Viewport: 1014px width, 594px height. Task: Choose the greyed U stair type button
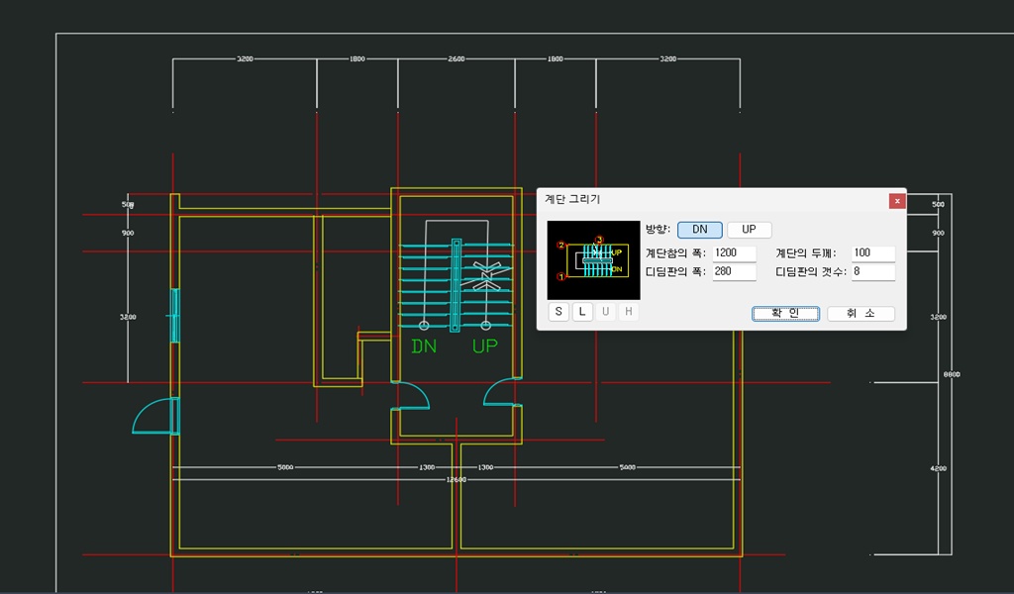(x=605, y=312)
